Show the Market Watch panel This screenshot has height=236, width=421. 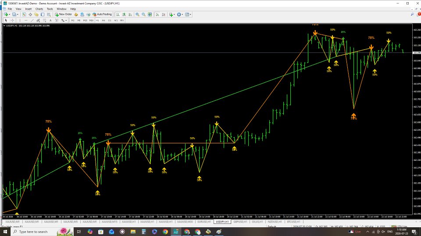pyautogui.click(x=24, y=14)
